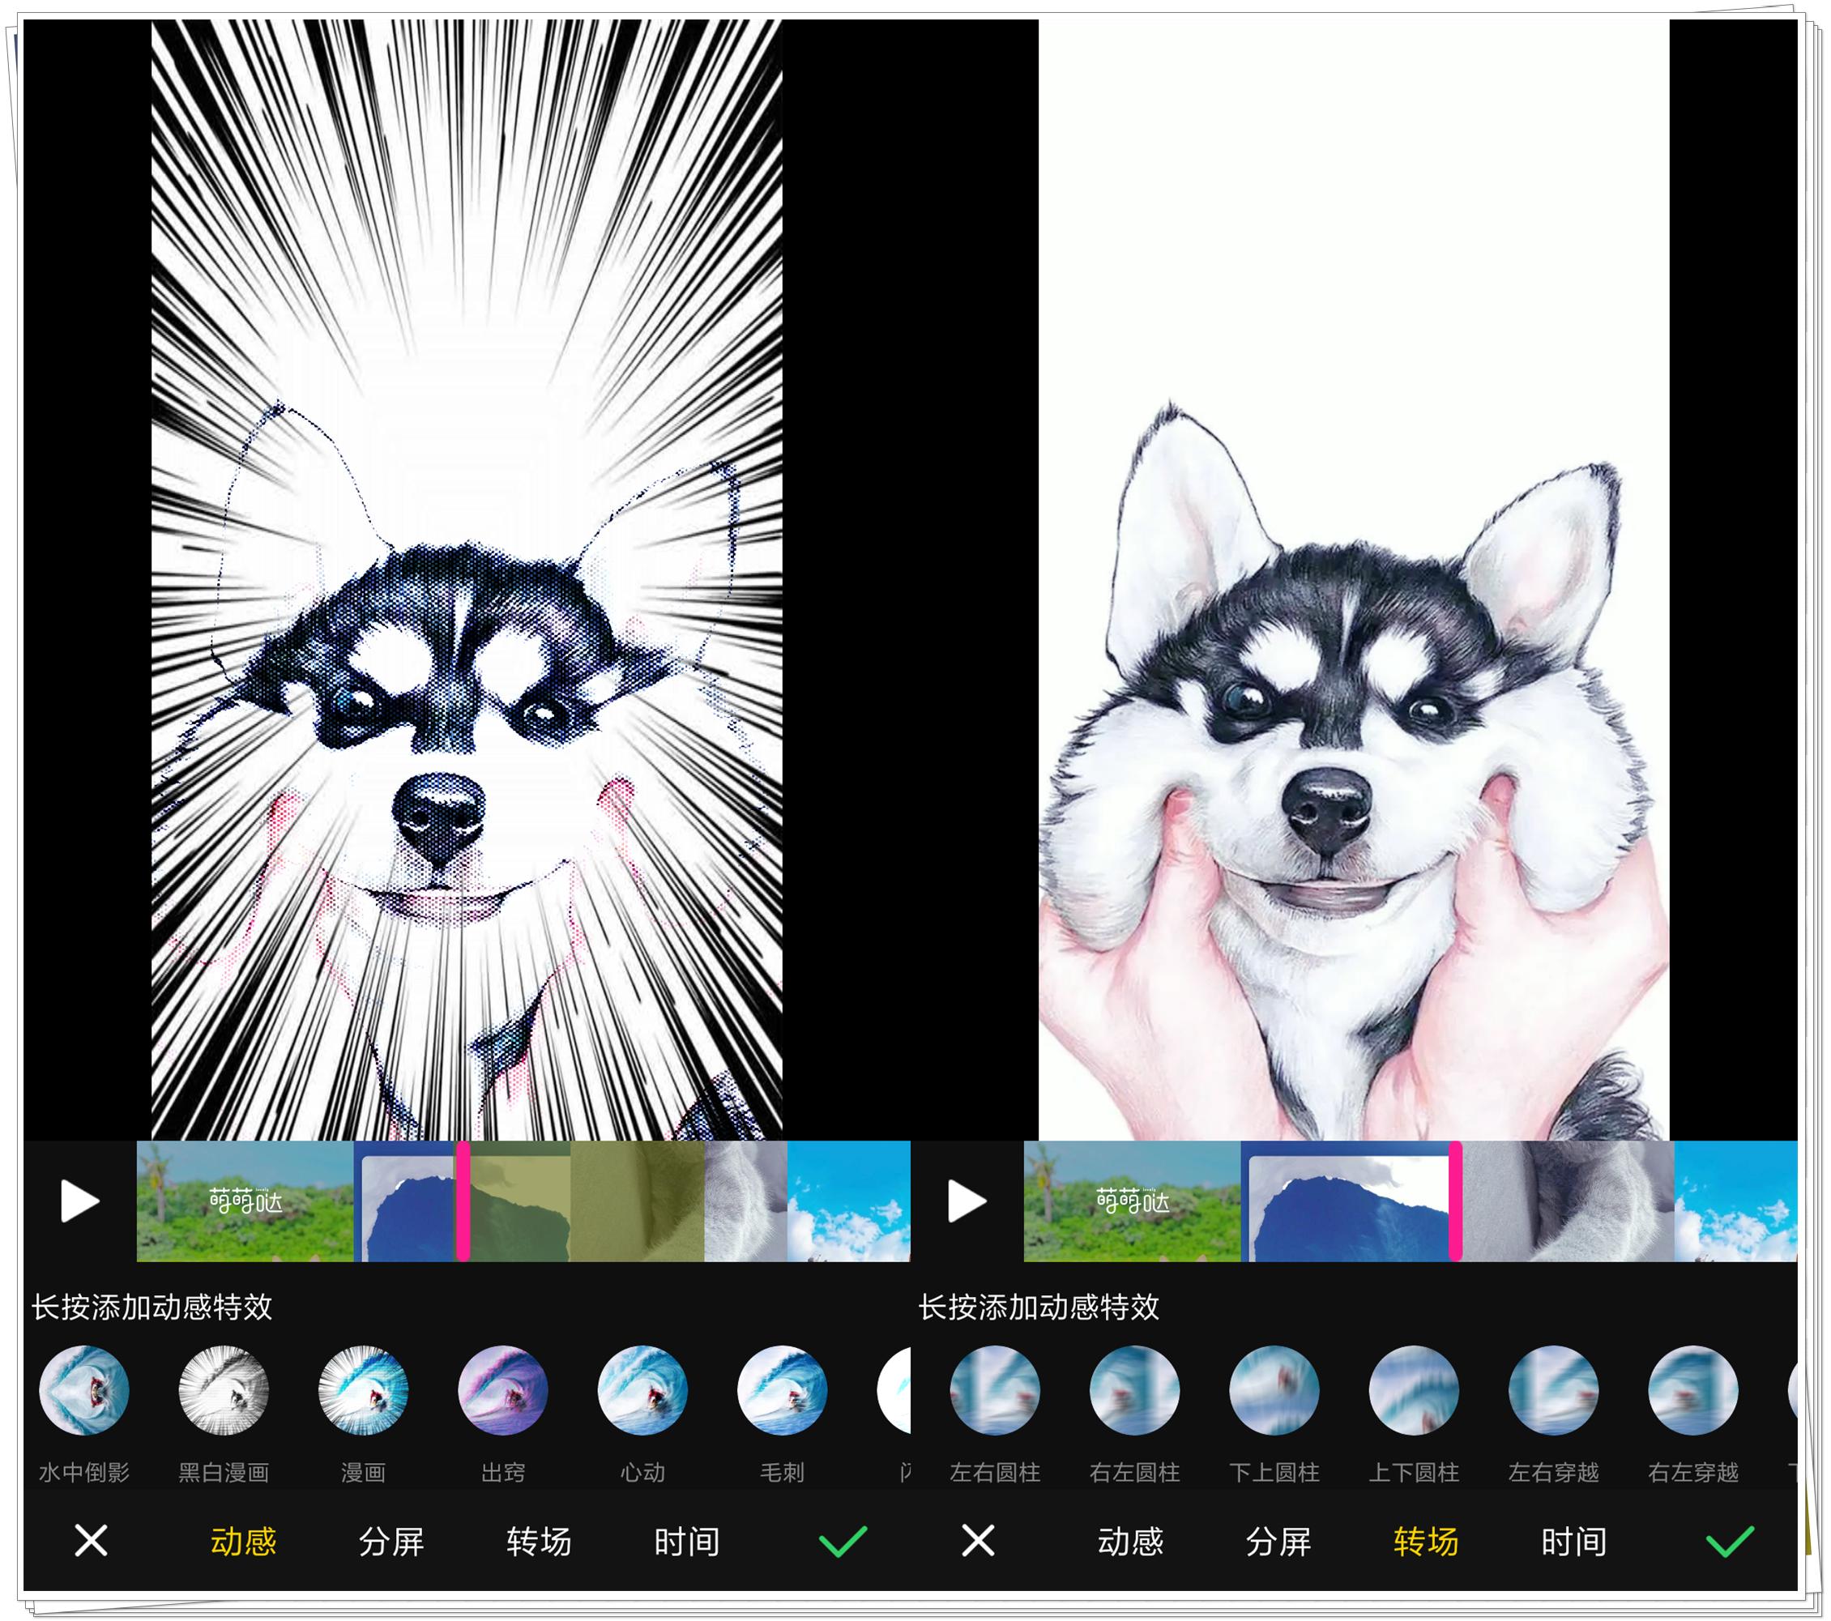Choose the 毛刺 effect icon

click(x=782, y=1390)
